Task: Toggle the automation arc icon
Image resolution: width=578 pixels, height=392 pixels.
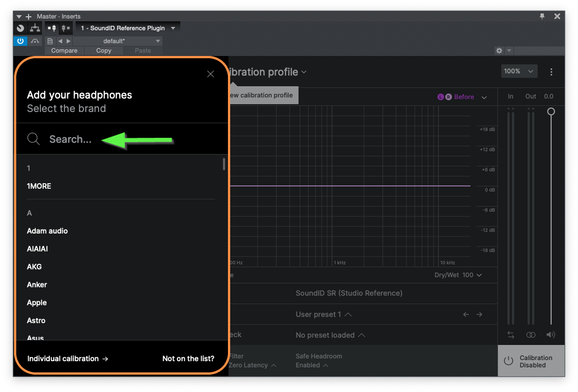Action: pos(35,41)
